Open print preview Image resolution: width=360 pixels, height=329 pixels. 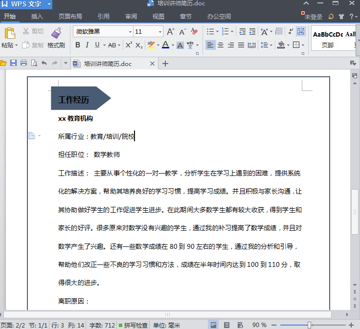tap(34, 63)
